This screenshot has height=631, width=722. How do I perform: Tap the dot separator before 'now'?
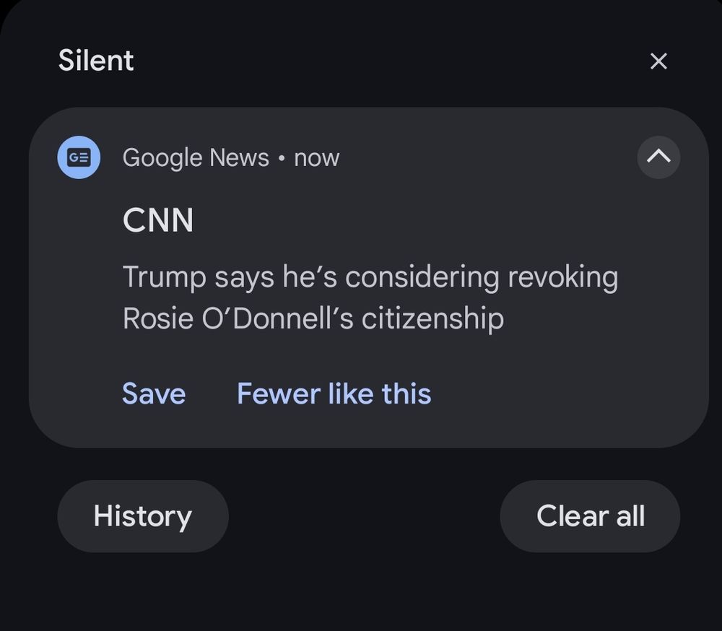(x=282, y=157)
